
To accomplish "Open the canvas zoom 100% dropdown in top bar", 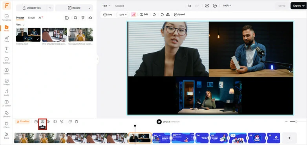I will point(227,5).
